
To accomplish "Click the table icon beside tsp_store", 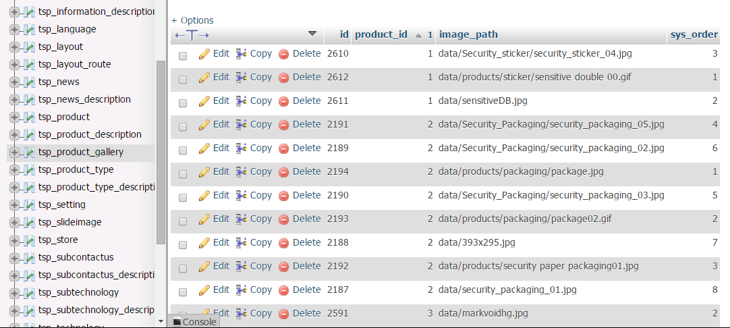I will (29, 240).
